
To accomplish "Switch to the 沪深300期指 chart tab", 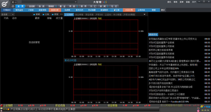I will (129, 15).
